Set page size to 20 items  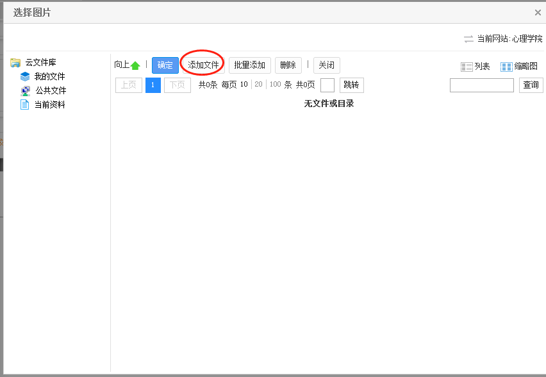[258, 85]
